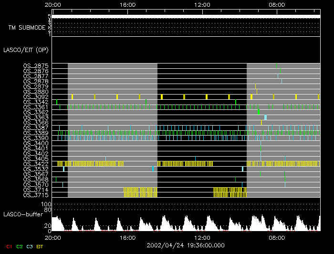Image resolution: width=334 pixels, height=254 pixels.
Task: Click the cyan block in the OS_3363 row
Action: (265, 117)
